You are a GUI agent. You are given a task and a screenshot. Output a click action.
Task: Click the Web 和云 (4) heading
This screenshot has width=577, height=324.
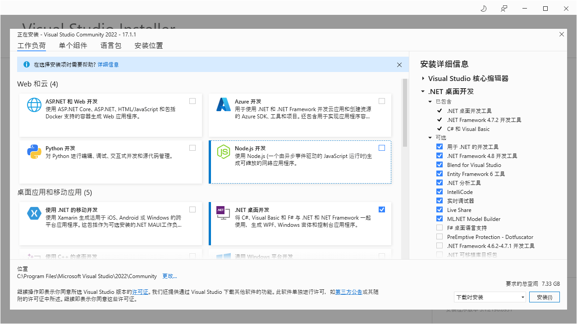pos(38,84)
